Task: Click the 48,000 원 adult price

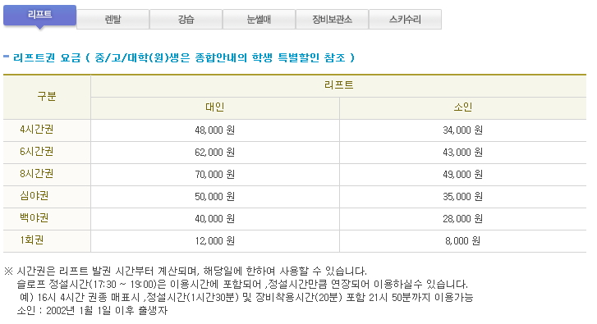Action: [x=214, y=130]
